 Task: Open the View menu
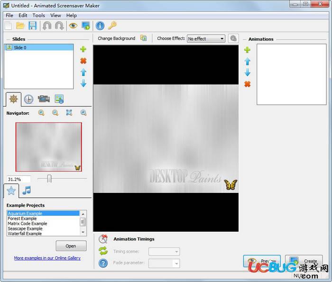[x=55, y=16]
